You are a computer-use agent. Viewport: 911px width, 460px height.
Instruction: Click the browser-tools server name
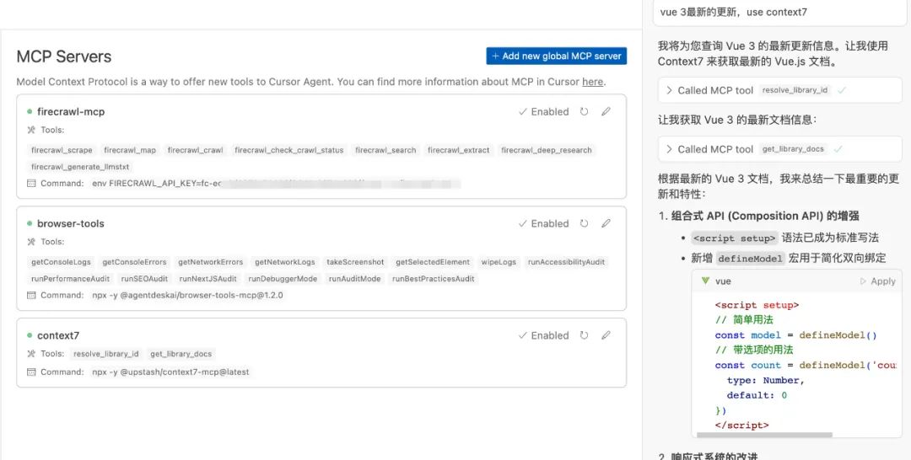point(70,223)
